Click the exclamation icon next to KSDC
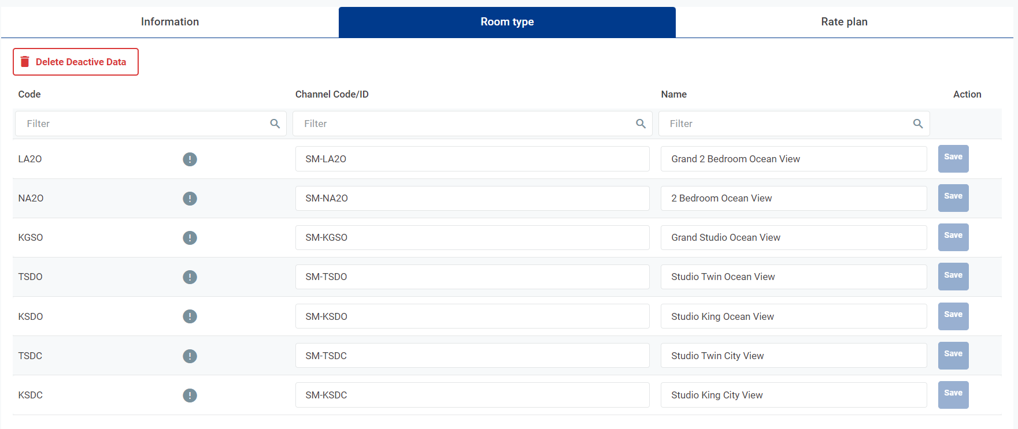The image size is (1018, 429). click(x=190, y=396)
